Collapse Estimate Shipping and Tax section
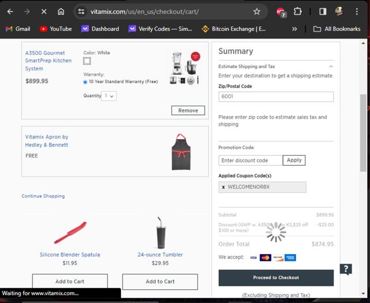Image resolution: width=370 pixels, height=303 pixels. point(331,66)
